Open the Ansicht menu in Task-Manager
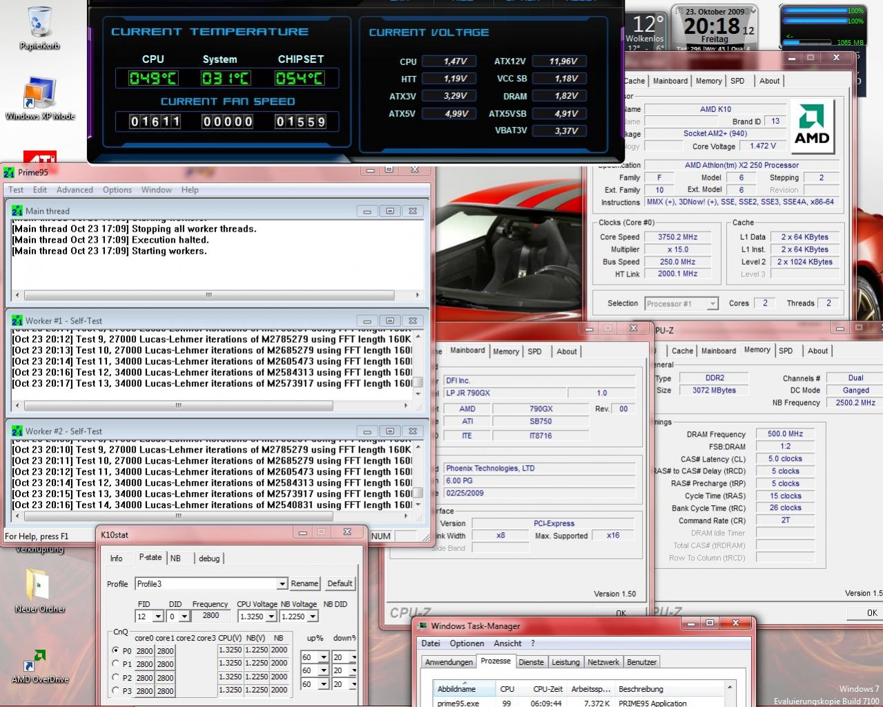Screen dimensions: 883x707 click(507, 643)
